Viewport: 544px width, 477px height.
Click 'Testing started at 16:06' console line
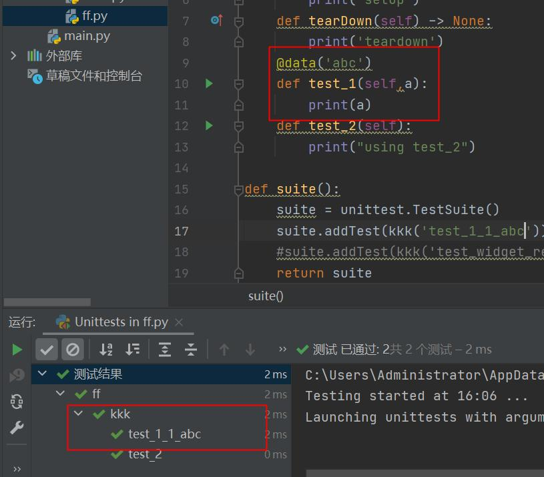point(417,396)
